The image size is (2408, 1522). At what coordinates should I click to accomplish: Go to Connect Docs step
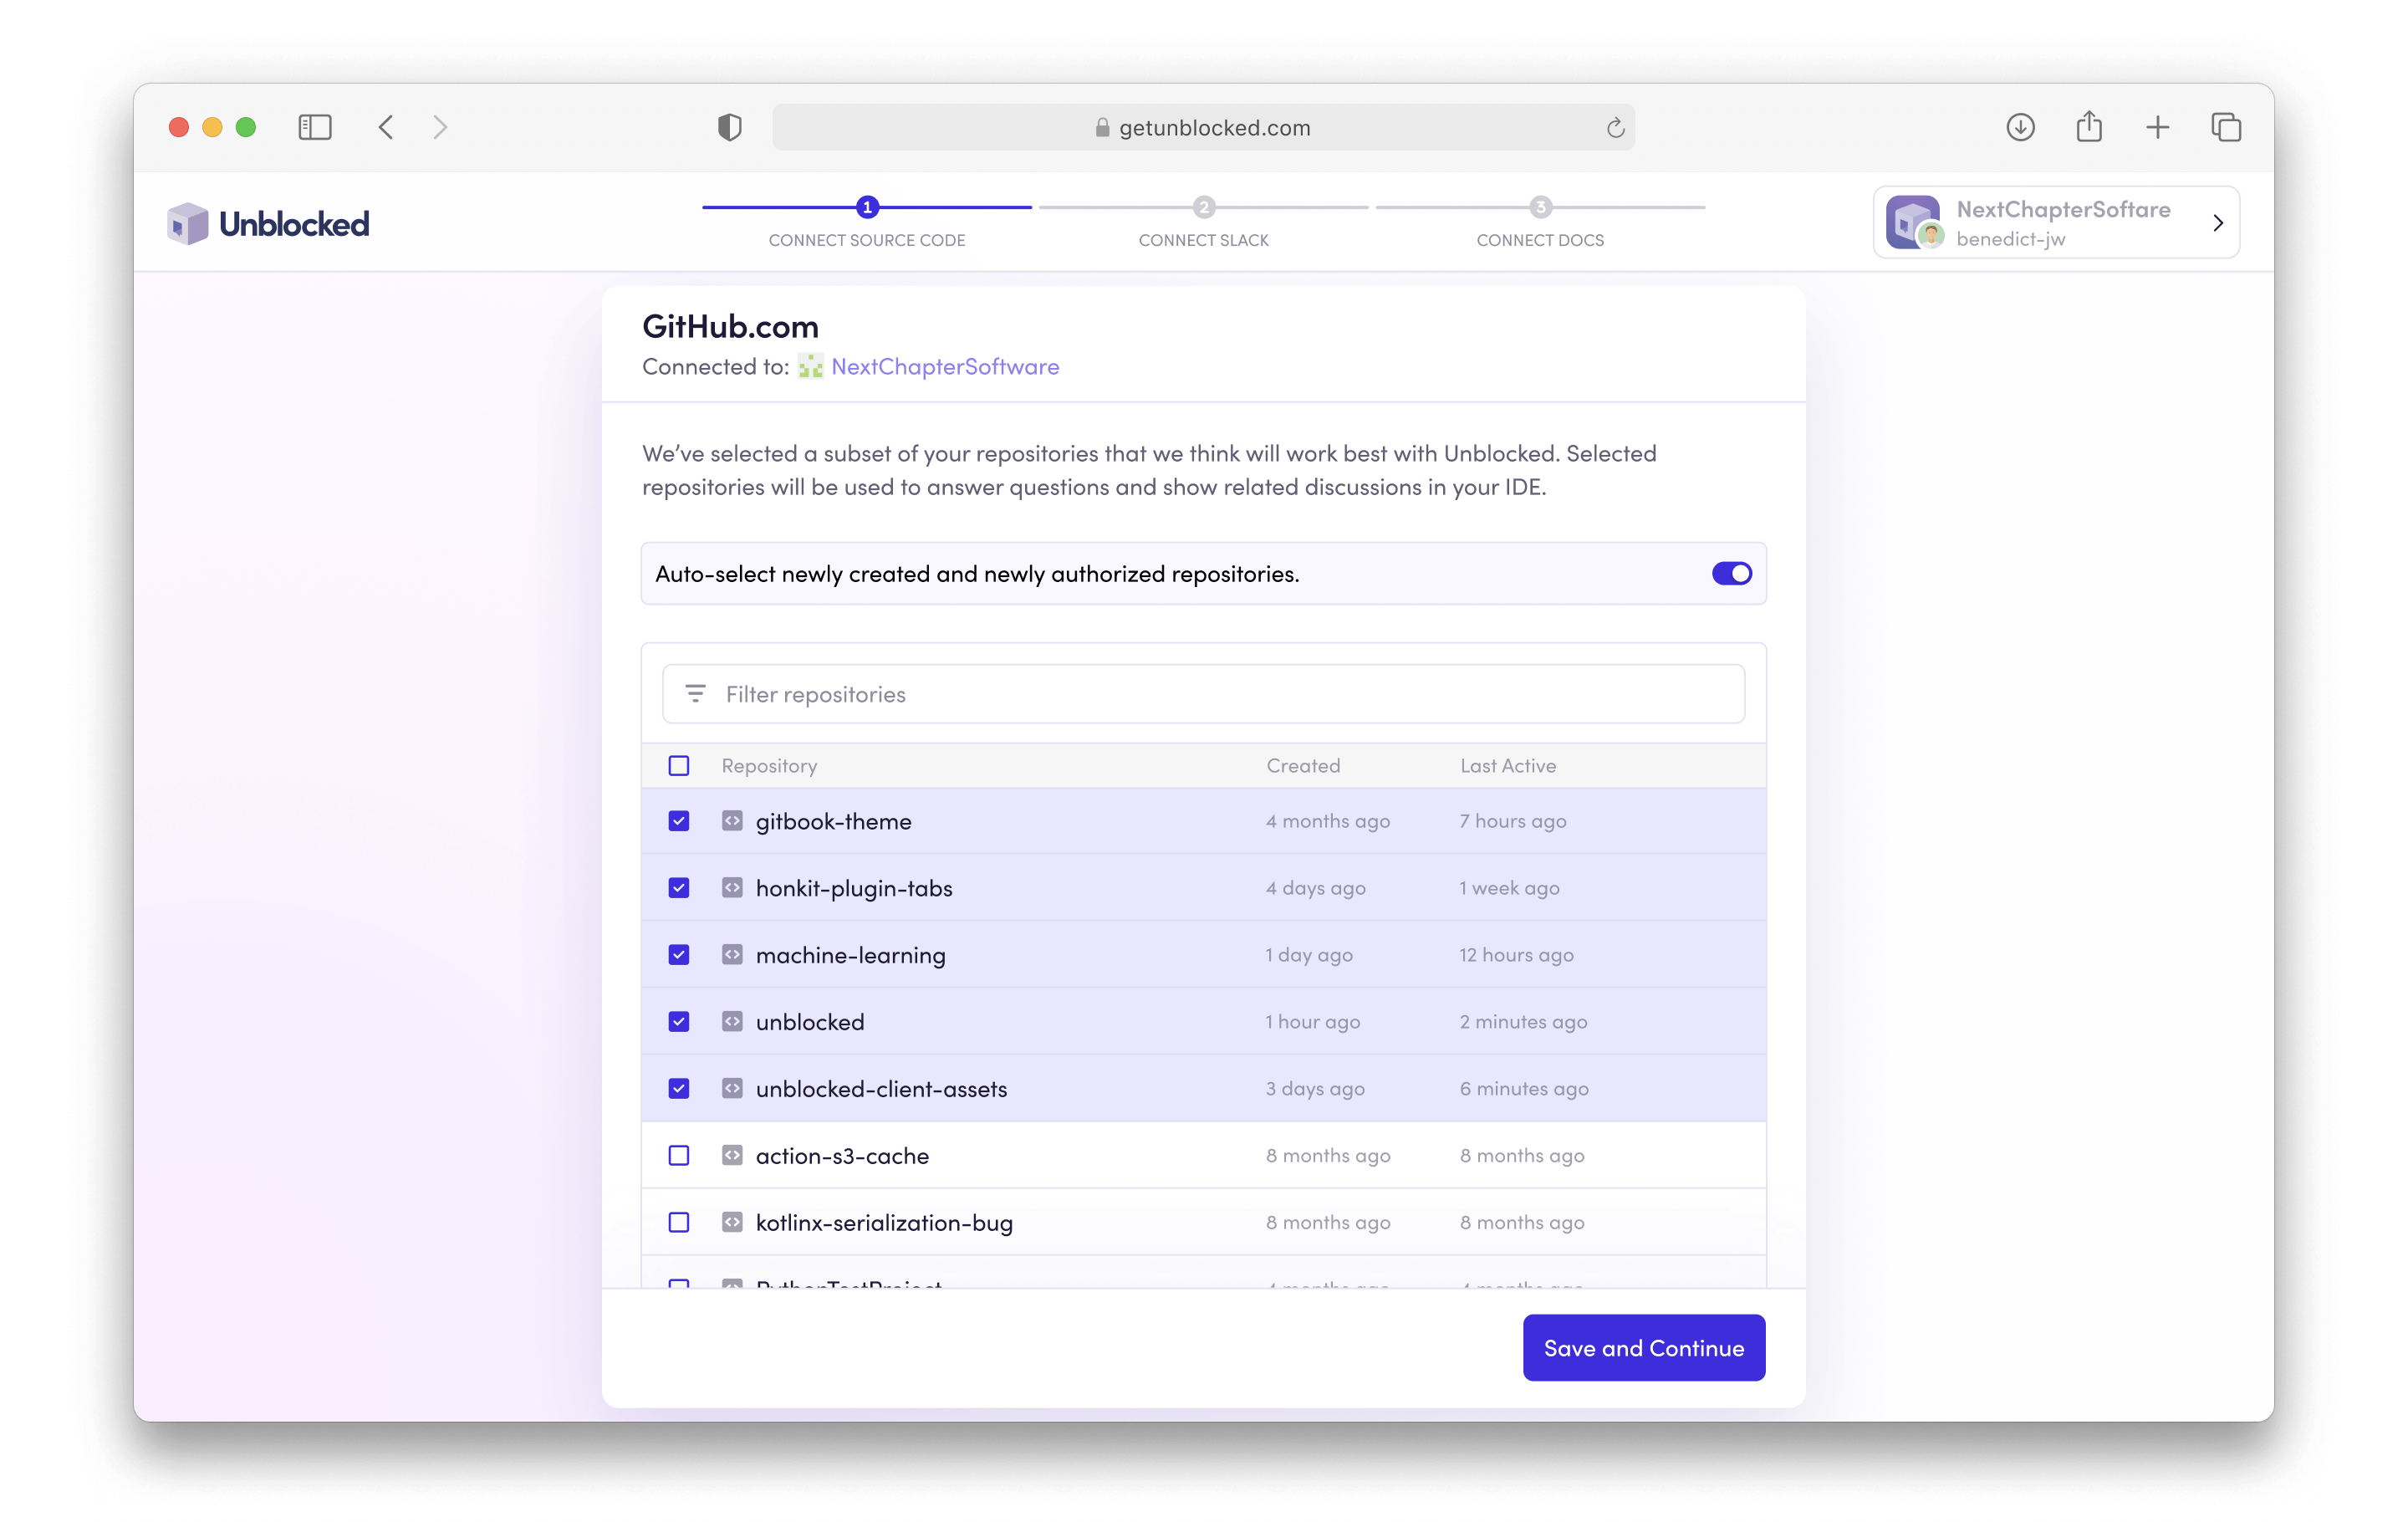[x=1540, y=240]
